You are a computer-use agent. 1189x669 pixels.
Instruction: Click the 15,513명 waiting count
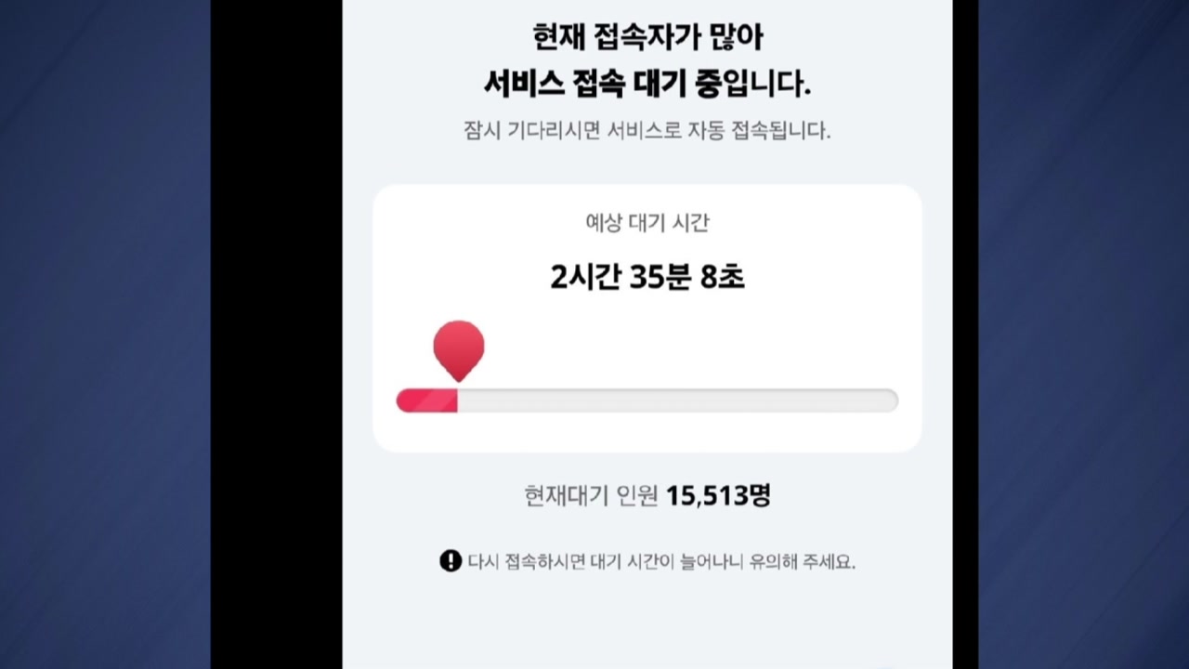pyautogui.click(x=718, y=495)
